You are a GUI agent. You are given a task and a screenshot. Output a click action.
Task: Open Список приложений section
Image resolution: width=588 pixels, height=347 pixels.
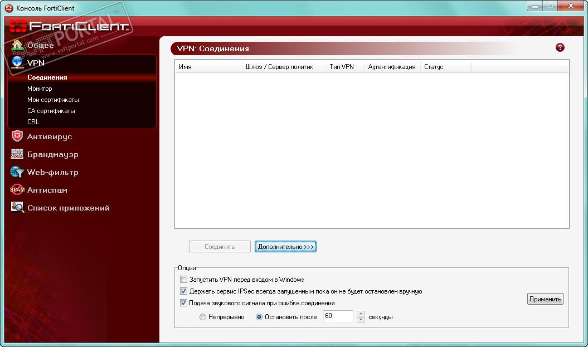(68, 208)
